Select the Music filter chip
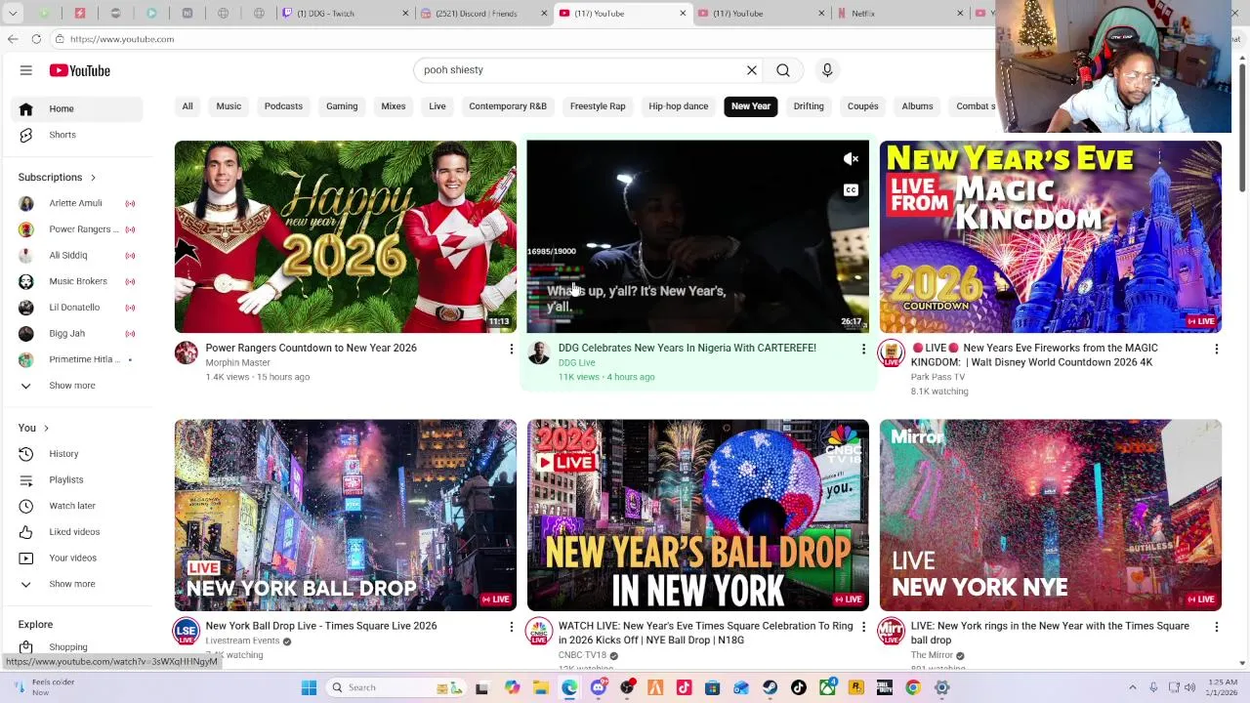 (229, 106)
